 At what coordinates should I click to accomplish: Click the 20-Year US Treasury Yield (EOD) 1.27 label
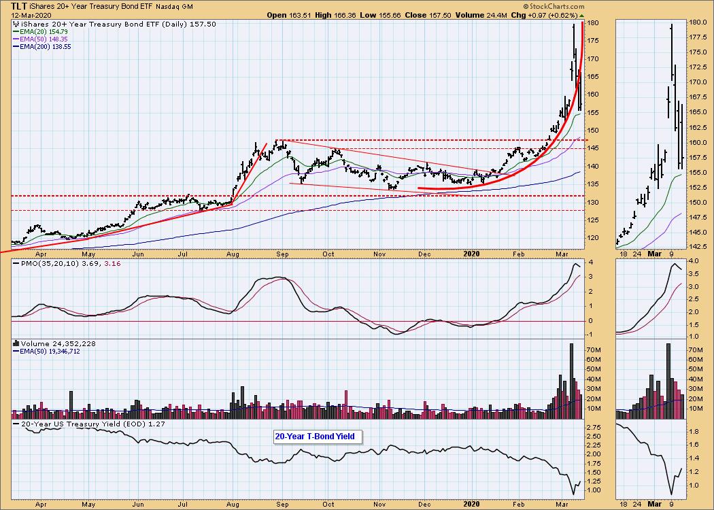(x=89, y=424)
